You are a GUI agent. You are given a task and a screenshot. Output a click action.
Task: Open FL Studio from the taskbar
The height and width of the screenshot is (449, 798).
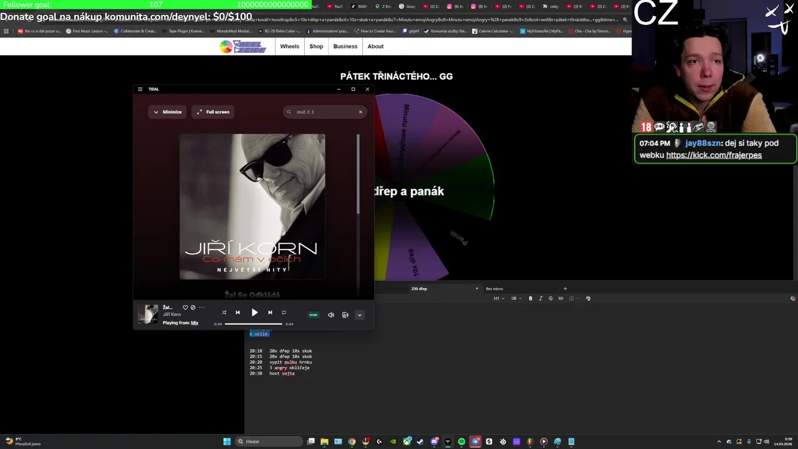point(530,442)
